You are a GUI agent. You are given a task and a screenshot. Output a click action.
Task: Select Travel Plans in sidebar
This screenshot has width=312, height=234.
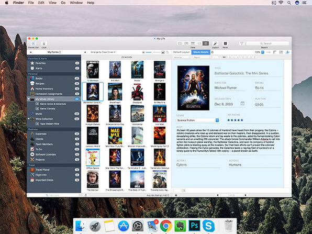[54, 170]
